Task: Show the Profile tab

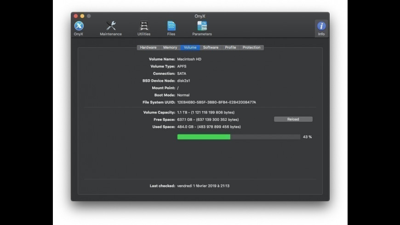Action: tap(230, 47)
